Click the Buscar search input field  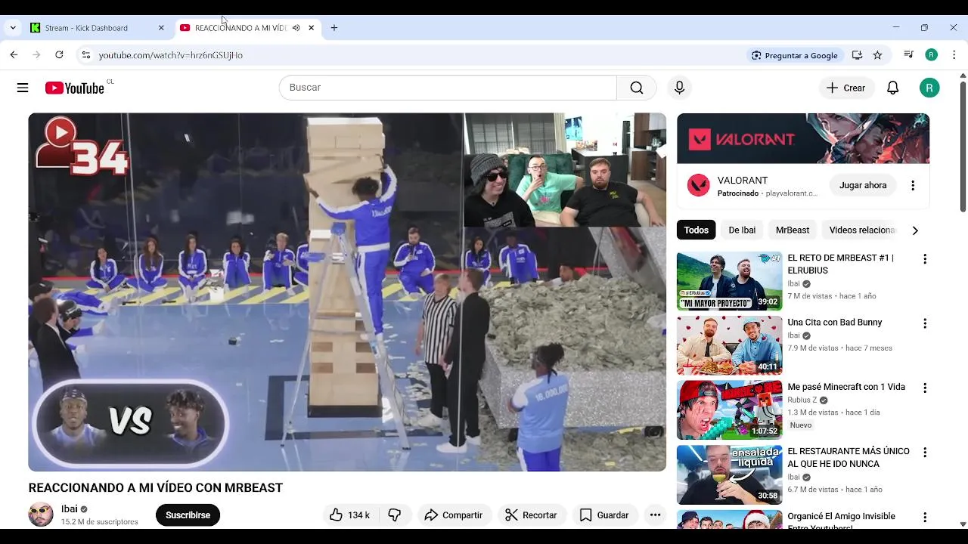tap(448, 88)
